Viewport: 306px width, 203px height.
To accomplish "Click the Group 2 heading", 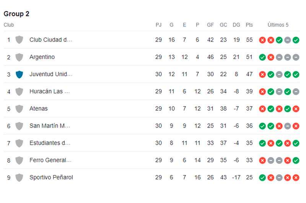I will (x=16, y=14).
